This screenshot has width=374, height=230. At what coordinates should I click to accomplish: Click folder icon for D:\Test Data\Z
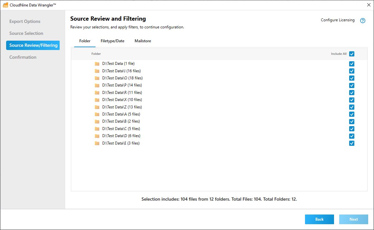coord(97,107)
